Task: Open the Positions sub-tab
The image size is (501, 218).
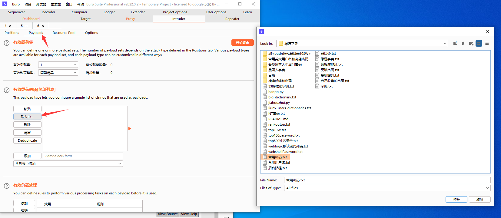Action: (12, 33)
